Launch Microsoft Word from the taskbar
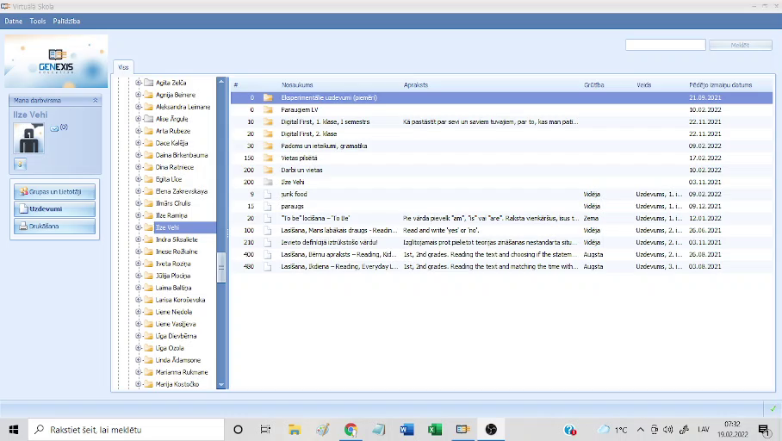782x441 pixels. coord(407,429)
